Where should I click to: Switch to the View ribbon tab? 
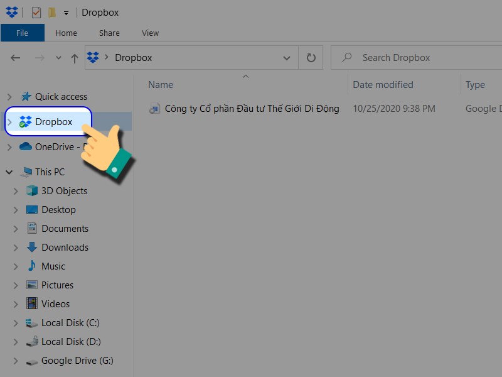point(150,33)
